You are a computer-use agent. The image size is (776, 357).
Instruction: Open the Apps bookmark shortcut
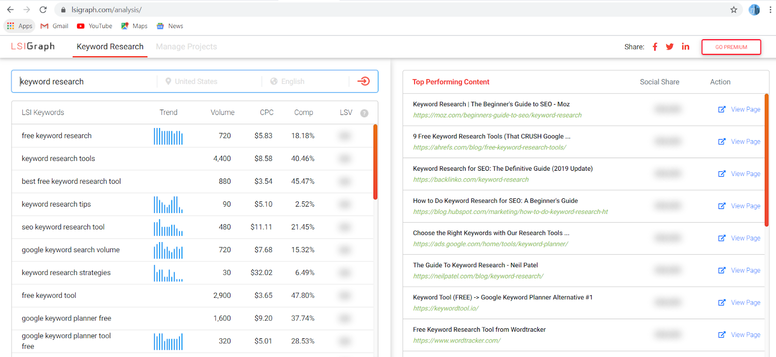click(x=19, y=26)
